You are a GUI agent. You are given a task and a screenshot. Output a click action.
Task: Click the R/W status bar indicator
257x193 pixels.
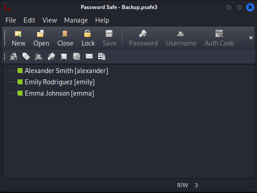[x=183, y=185]
